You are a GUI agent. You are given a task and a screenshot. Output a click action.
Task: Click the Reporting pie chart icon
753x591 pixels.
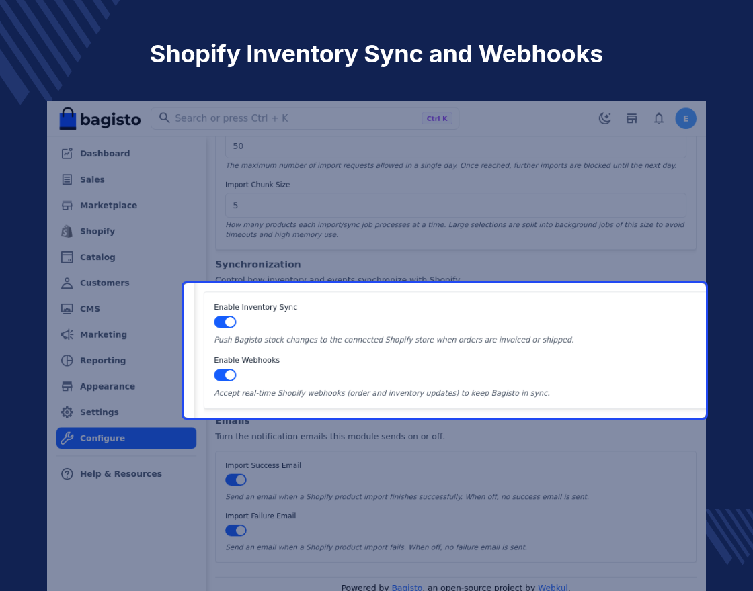point(67,361)
